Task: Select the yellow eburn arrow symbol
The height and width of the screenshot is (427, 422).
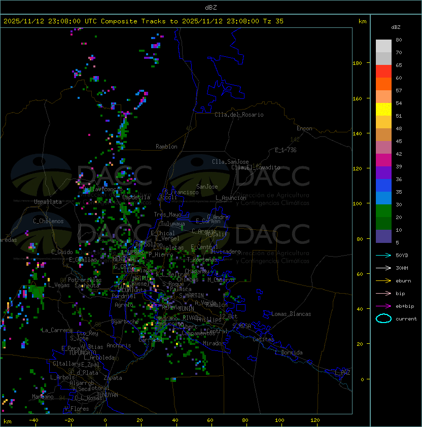Action: point(383,280)
